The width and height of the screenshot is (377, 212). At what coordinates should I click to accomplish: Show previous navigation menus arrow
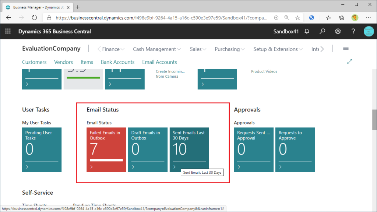tap(99, 49)
